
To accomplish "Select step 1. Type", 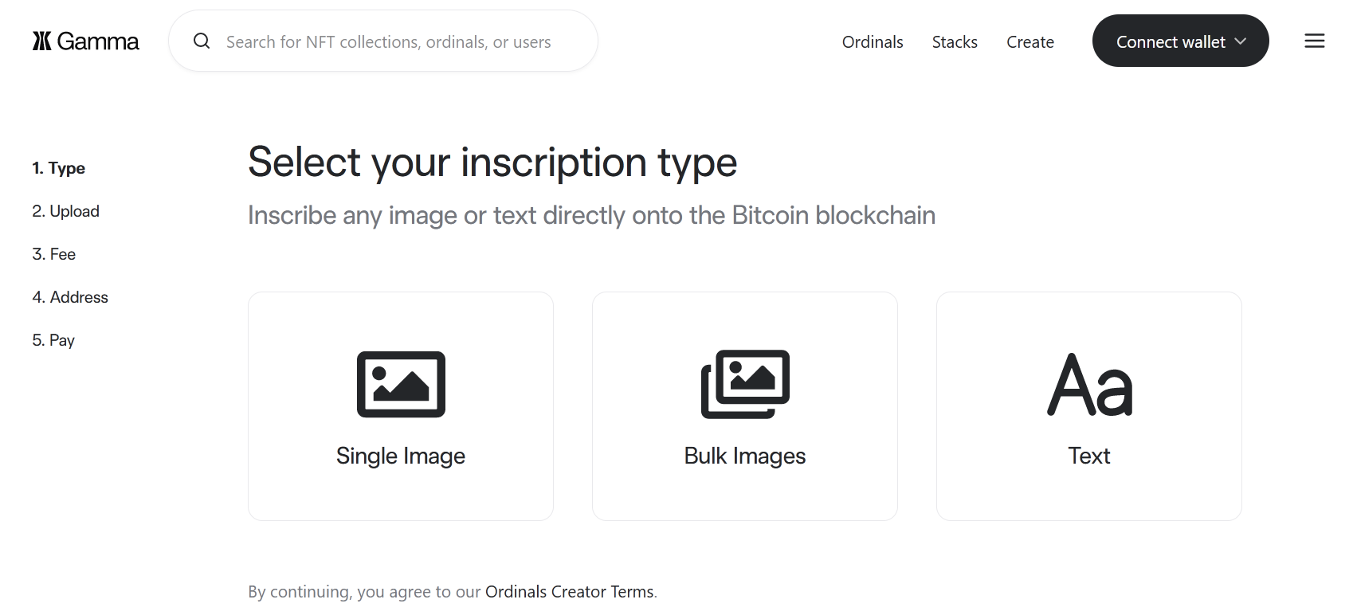I will (x=59, y=168).
